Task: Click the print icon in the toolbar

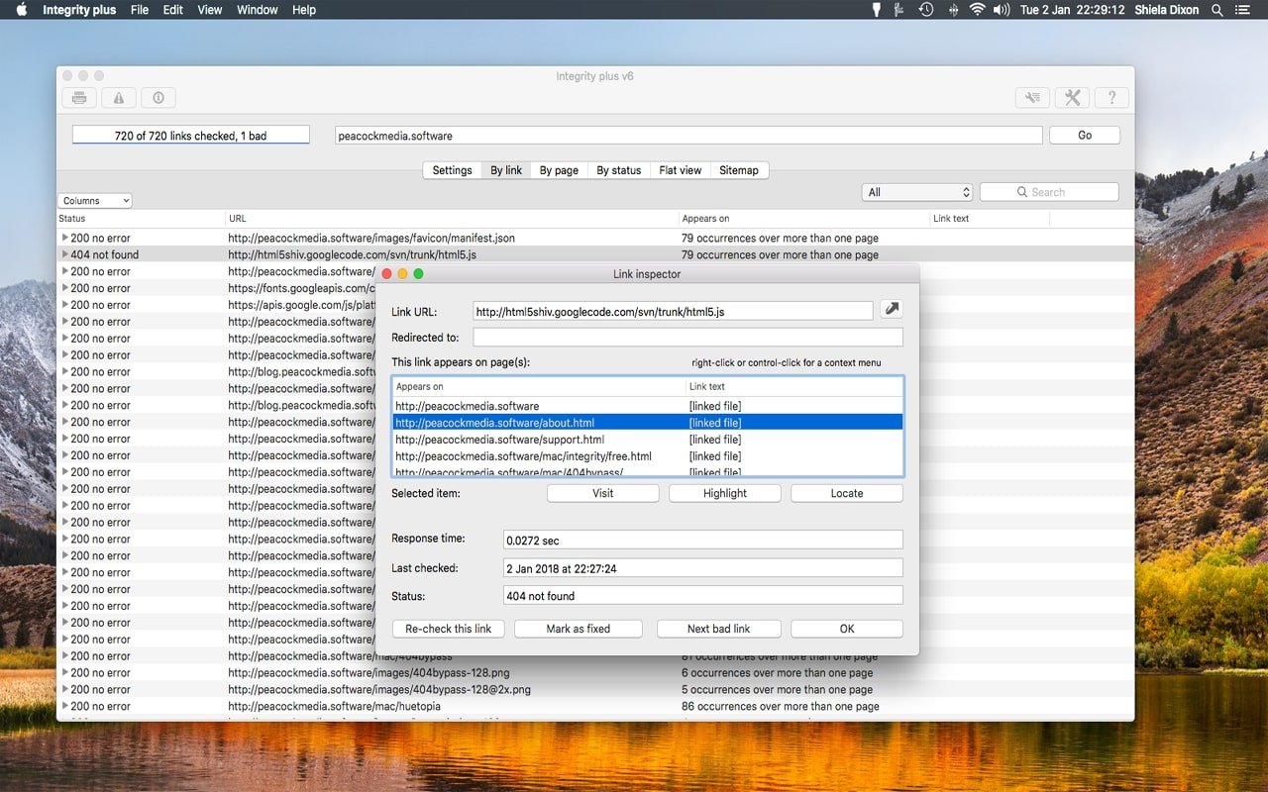Action: tap(79, 97)
